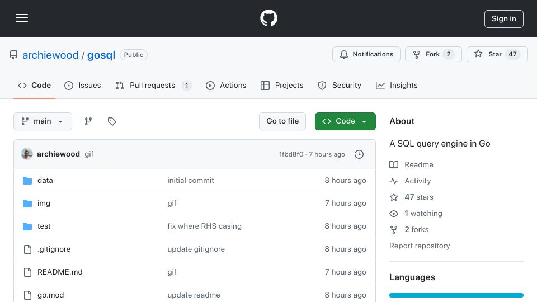Open gif commit message in README.md row
Image resolution: width=537 pixels, height=302 pixels.
[x=172, y=272]
